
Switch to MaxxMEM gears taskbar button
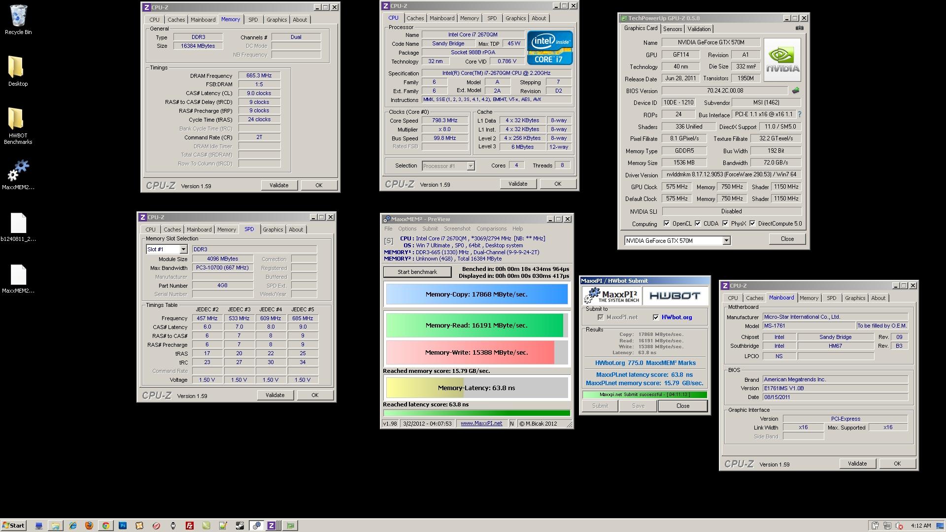point(256,526)
